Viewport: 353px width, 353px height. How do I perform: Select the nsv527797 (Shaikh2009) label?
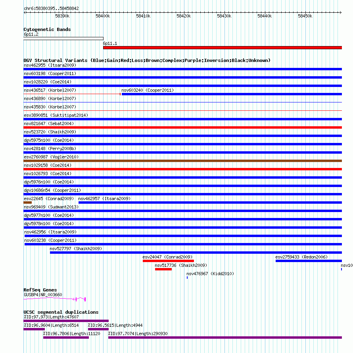pos(76,249)
